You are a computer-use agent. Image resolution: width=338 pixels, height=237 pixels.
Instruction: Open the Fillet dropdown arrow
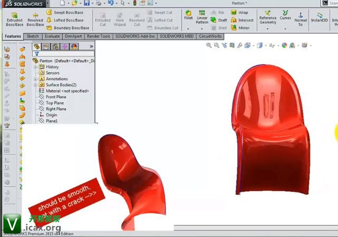(188, 29)
